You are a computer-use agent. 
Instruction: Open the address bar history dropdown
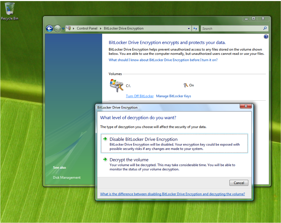point(189,29)
